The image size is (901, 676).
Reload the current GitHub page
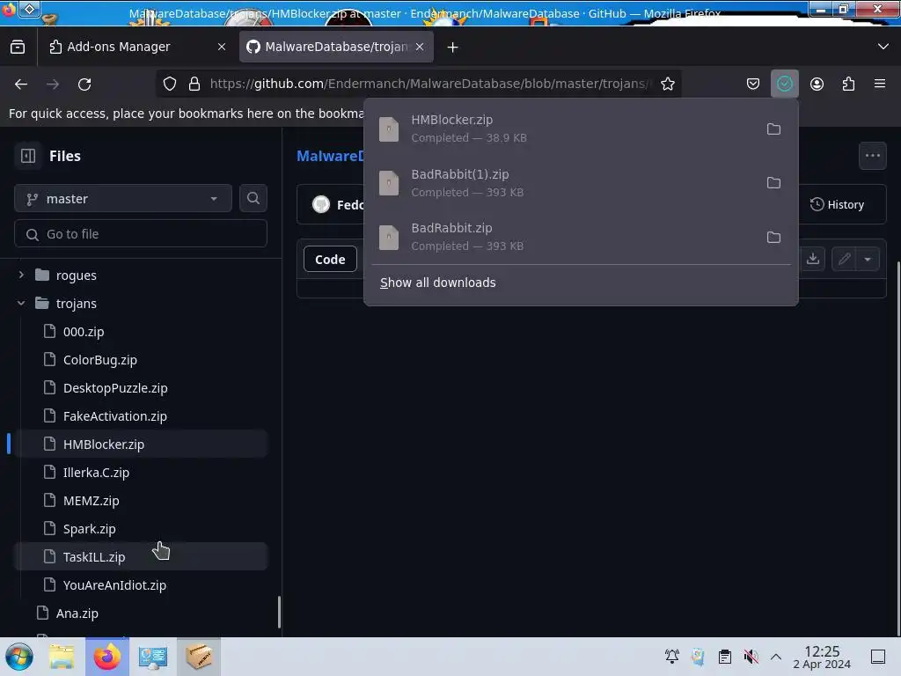click(84, 84)
